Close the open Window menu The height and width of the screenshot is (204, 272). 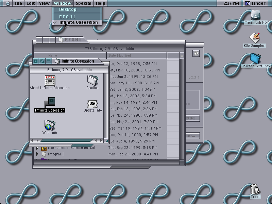click(x=63, y=3)
